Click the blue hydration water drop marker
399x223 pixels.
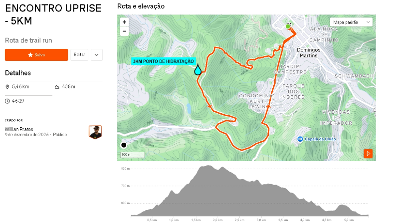tap(198, 70)
